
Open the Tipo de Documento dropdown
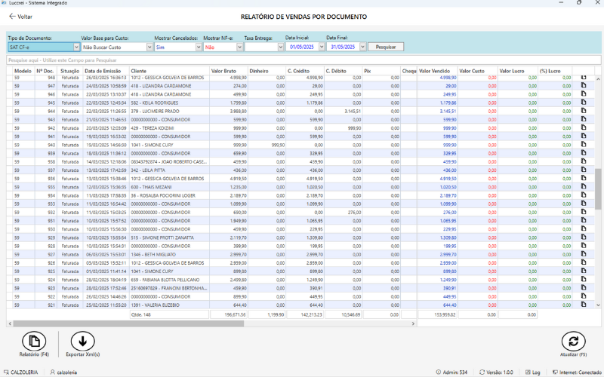pos(76,47)
